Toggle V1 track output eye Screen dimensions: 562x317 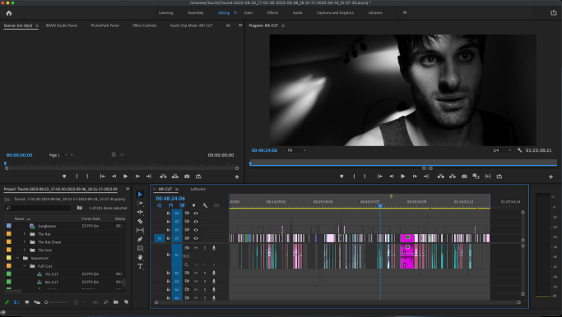coord(196,238)
